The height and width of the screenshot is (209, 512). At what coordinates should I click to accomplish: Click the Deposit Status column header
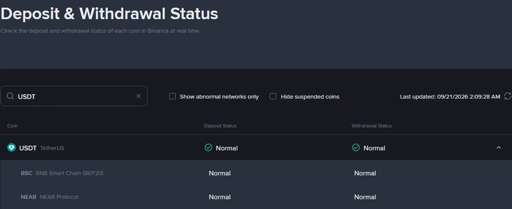point(220,126)
